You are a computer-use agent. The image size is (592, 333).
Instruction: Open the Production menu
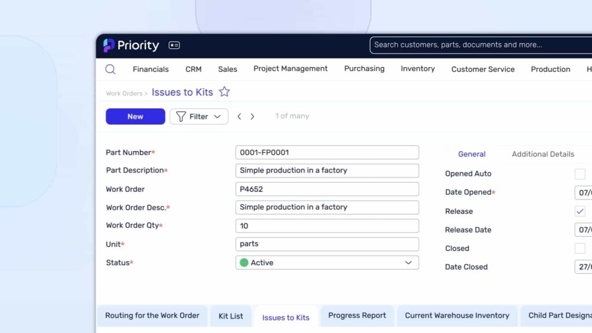pyautogui.click(x=550, y=69)
